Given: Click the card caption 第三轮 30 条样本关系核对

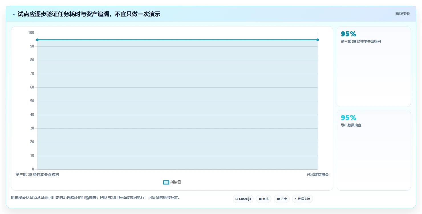Looking at the screenshot, I should click(x=361, y=42).
